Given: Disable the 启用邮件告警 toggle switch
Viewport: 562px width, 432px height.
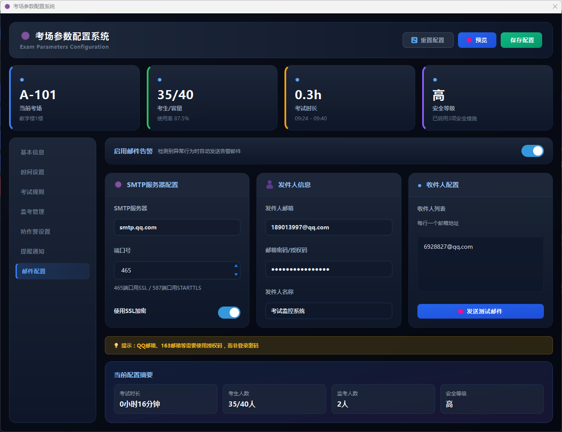Looking at the screenshot, I should click(x=532, y=151).
